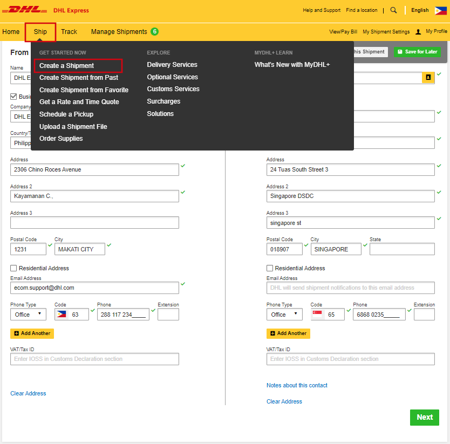450x444 pixels.
Task: Click the empty receiver State field
Action: (x=402, y=249)
